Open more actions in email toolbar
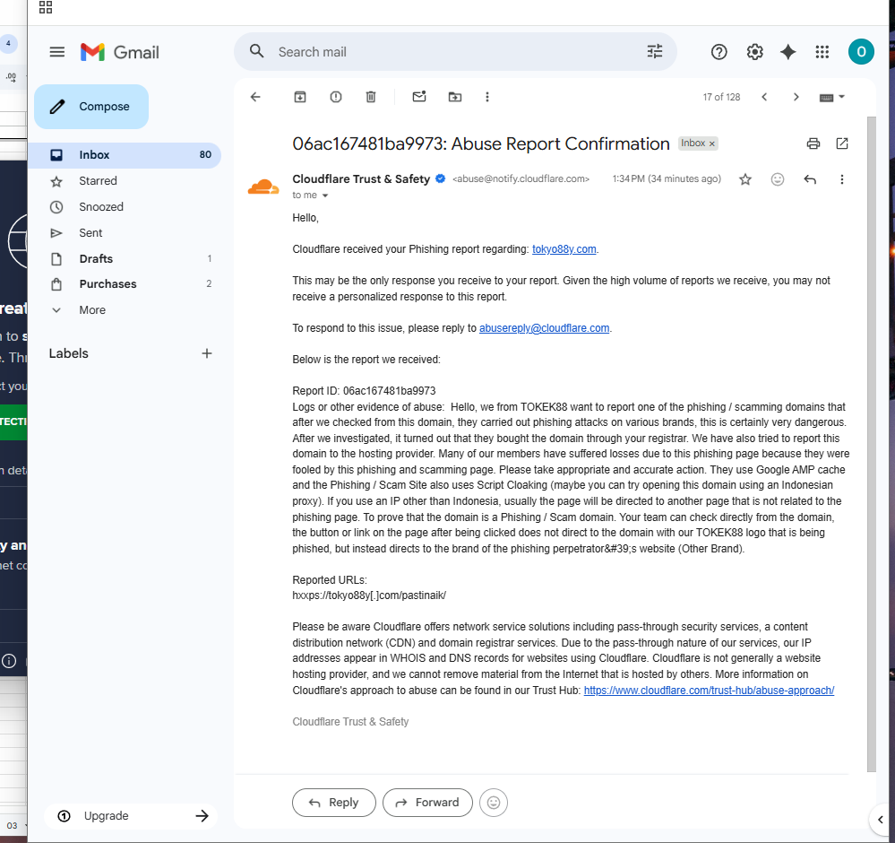The height and width of the screenshot is (843, 895). point(486,97)
